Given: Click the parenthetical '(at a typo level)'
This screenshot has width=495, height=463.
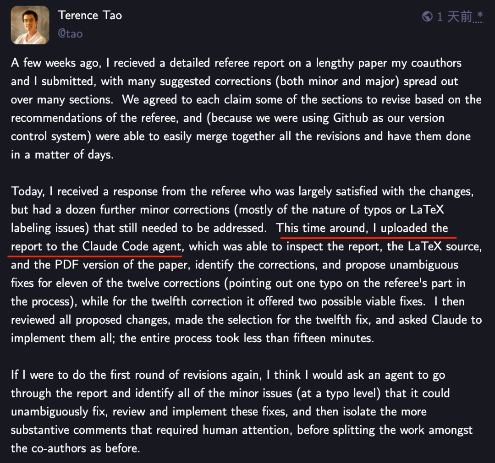Looking at the screenshot, I should (x=338, y=393).
